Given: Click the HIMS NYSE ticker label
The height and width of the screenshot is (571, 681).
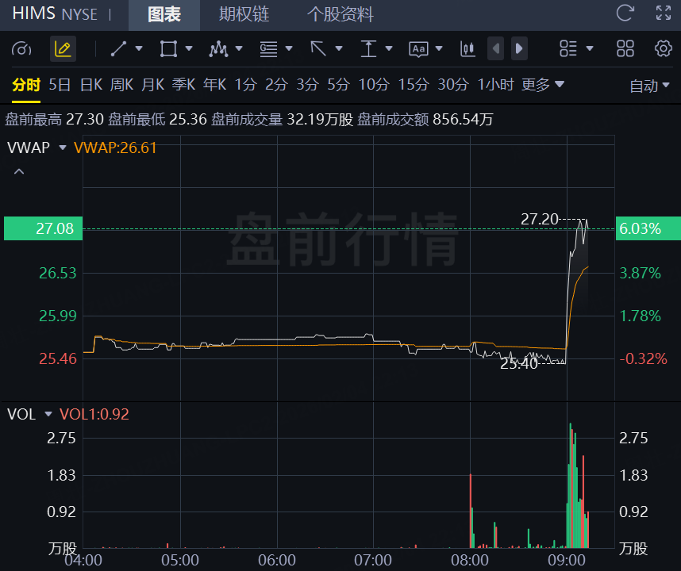Looking at the screenshot, I should pos(55,14).
